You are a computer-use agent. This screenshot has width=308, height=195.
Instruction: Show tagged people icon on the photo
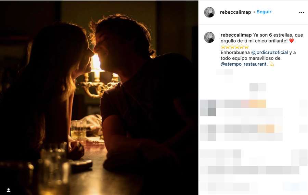pos(9,190)
